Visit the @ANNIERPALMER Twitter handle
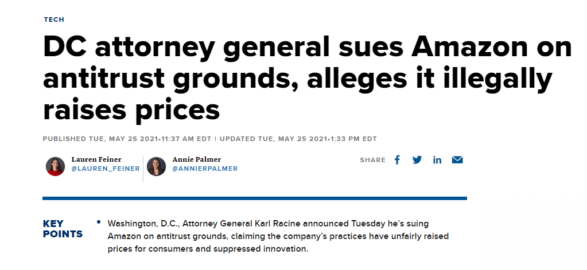587x270 pixels. [204, 169]
